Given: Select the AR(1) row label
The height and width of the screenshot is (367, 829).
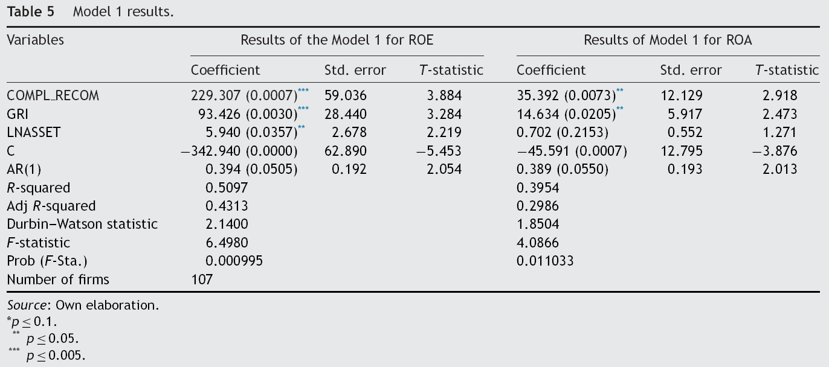Looking at the screenshot, I should (x=24, y=169).
